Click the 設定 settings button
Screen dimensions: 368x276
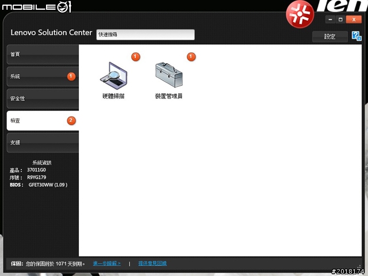click(x=329, y=37)
